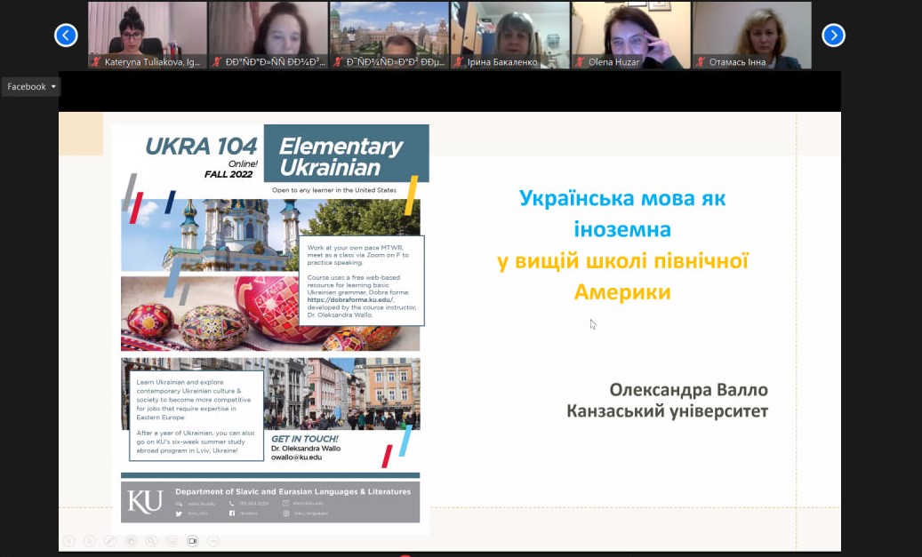
Task: Go to next participants page arrow
Action: point(832,35)
